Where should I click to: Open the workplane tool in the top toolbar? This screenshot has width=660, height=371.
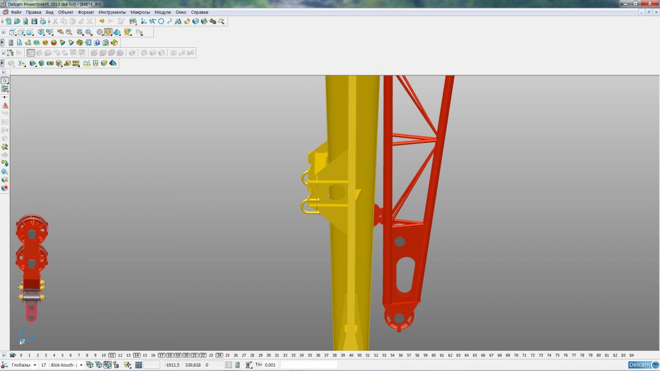point(142,21)
